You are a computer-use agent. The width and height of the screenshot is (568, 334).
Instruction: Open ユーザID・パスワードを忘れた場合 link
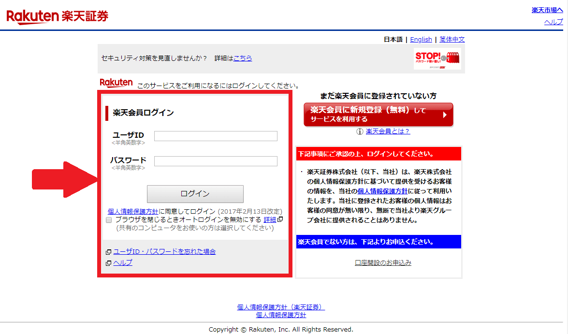point(164,251)
